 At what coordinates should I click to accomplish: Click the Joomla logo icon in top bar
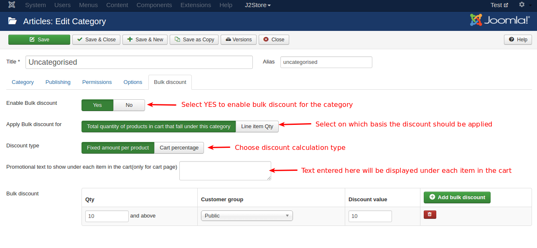[x=12, y=5]
